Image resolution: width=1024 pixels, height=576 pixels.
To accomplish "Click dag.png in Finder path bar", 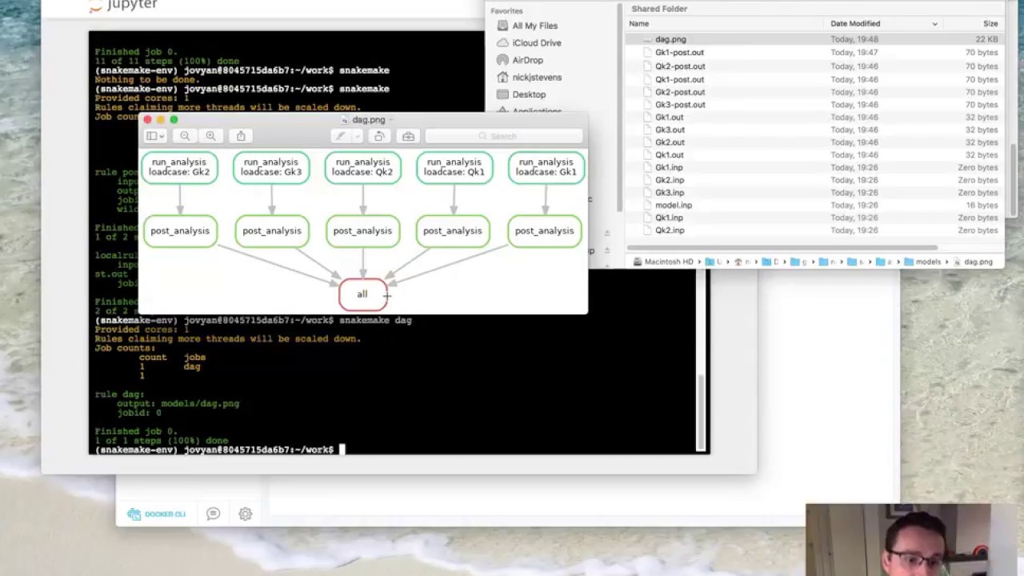I will coord(973,262).
